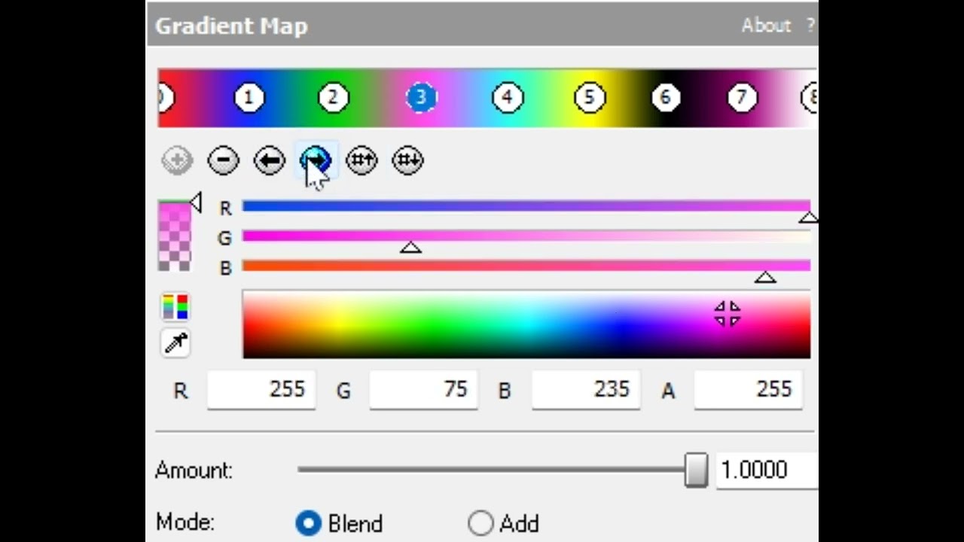This screenshot has height=542, width=964.
Task: Click the Amount value field 1.0000
Action: [x=767, y=470]
